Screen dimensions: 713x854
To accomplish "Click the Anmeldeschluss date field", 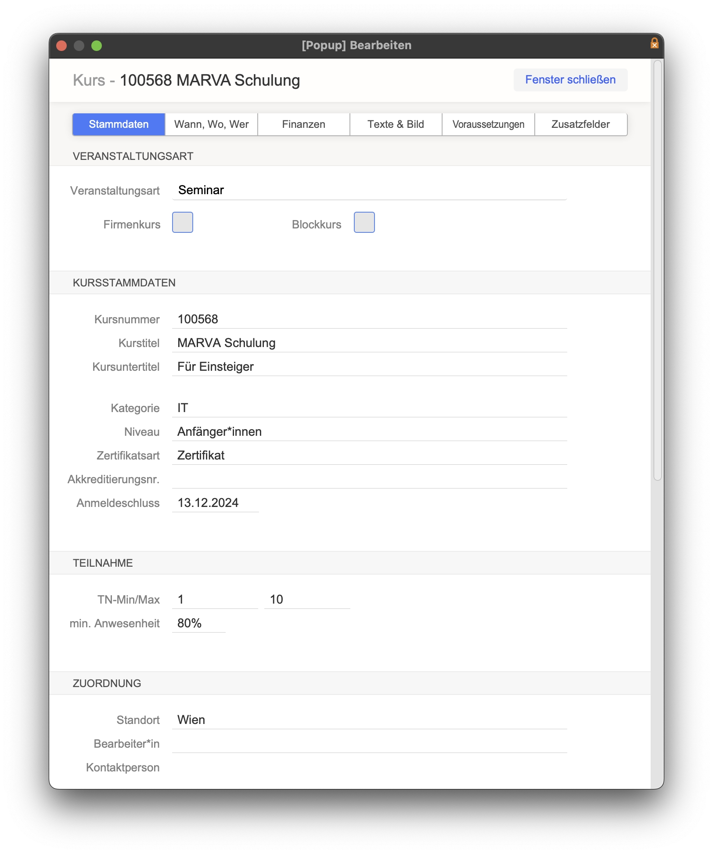I will pos(215,503).
